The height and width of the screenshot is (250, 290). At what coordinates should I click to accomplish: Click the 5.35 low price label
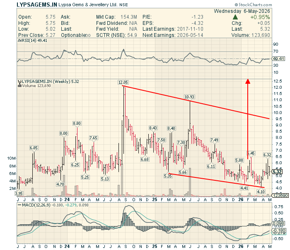(168, 176)
